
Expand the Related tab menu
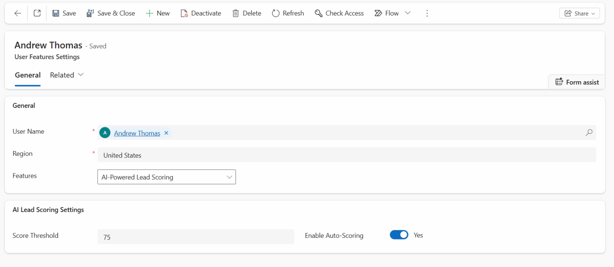click(67, 75)
